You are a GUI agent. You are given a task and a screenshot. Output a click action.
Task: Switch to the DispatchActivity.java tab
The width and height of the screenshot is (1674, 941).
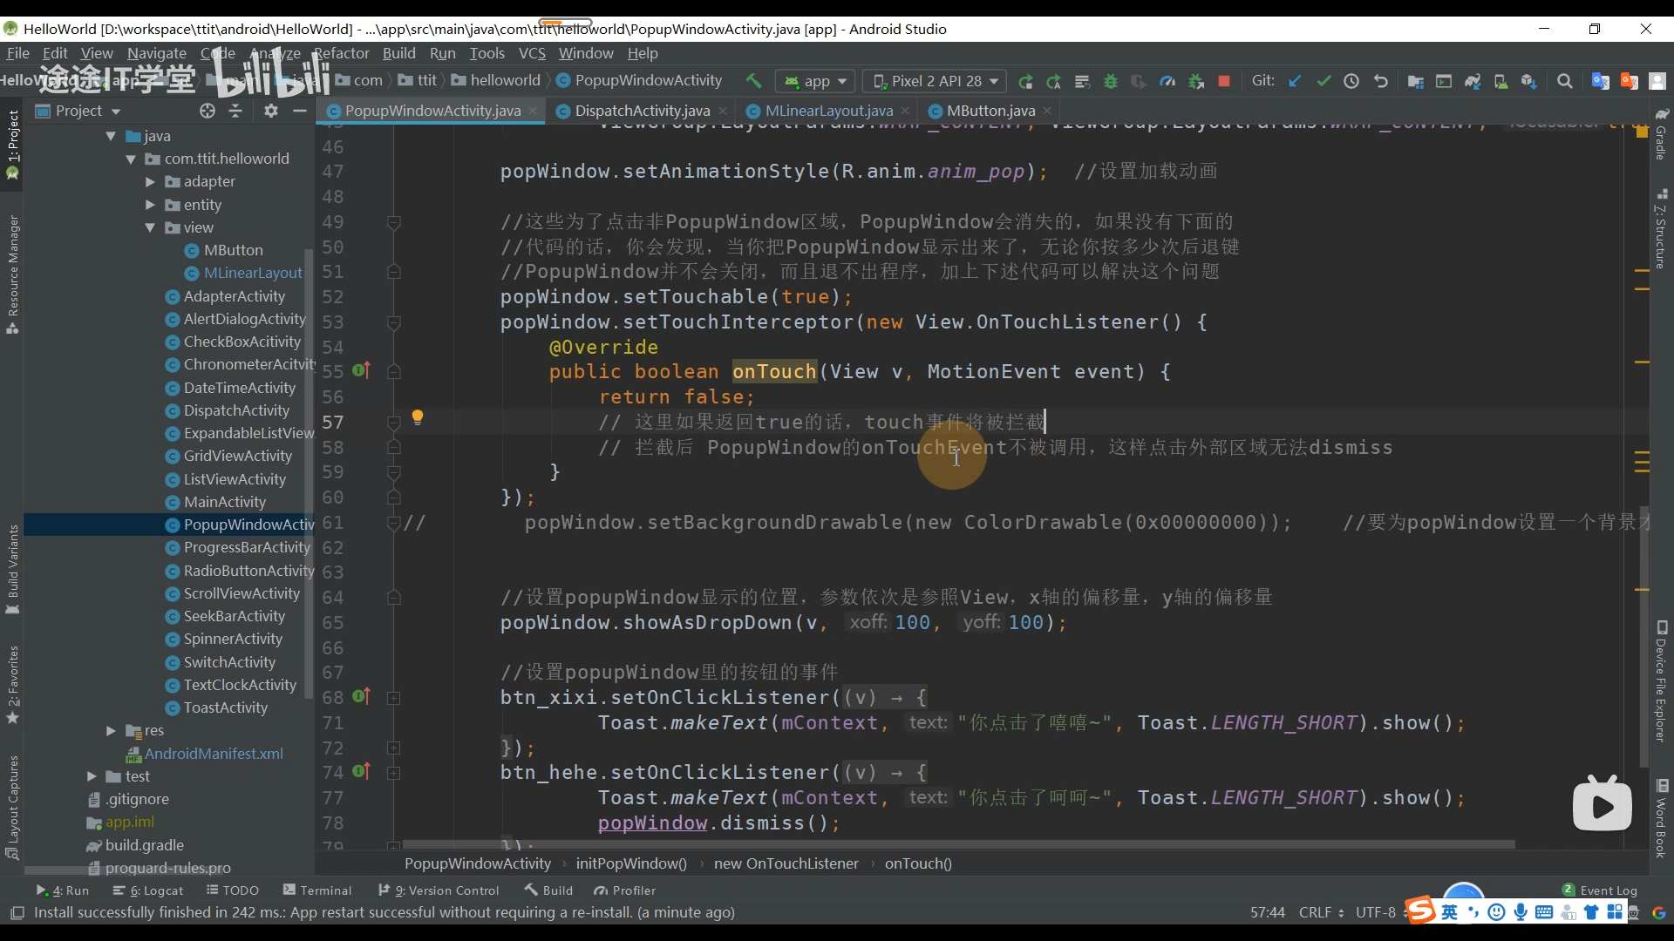click(x=642, y=111)
